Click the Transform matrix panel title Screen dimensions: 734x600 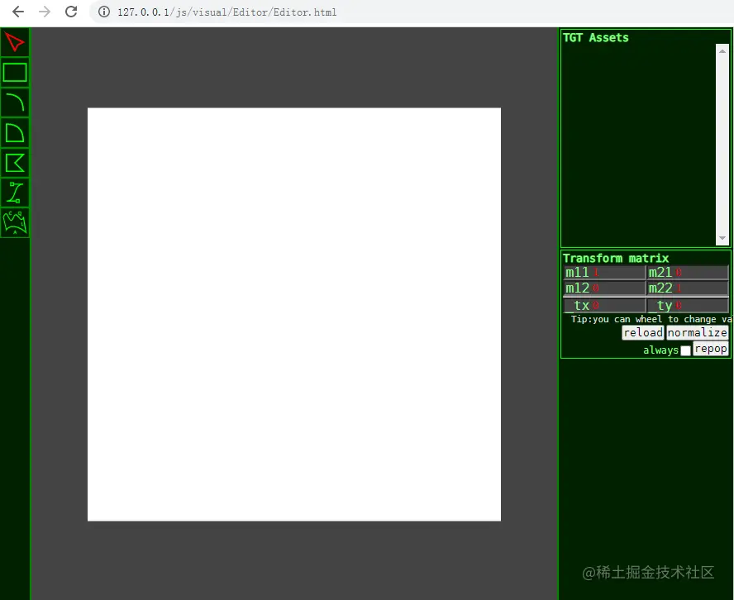[x=616, y=259]
